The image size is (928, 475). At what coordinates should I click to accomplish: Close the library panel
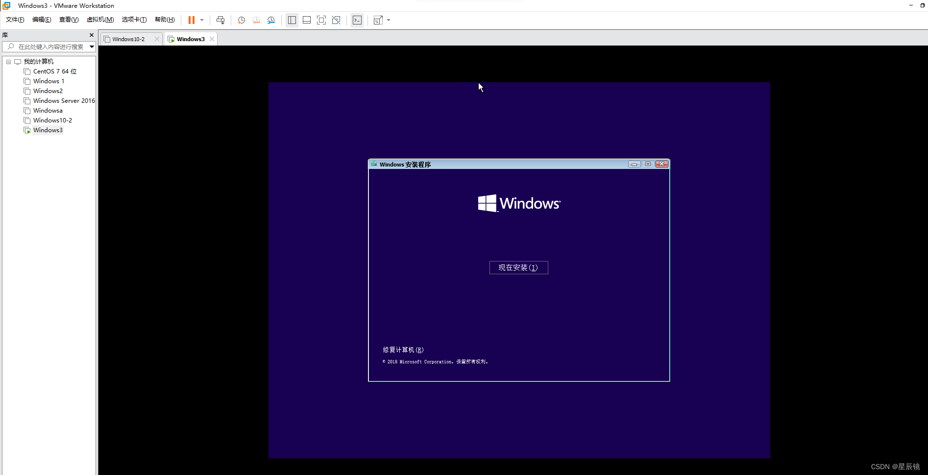tap(92, 35)
